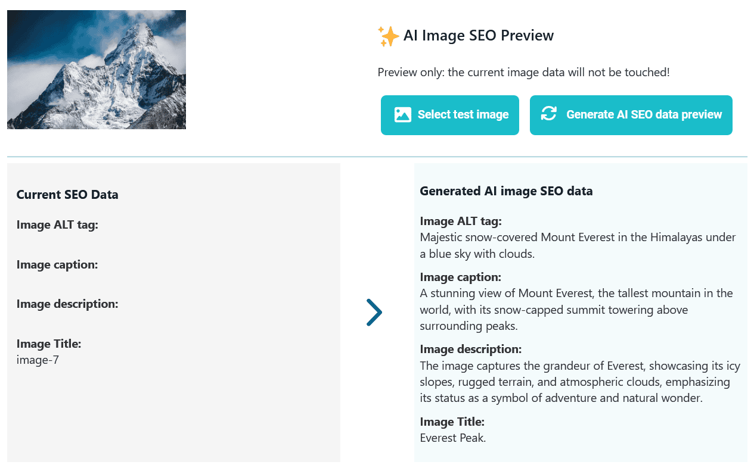Select the generated ALT text about Majestic snow-covered Everest
Viewport: 754px width, 468px height.
[577, 245]
